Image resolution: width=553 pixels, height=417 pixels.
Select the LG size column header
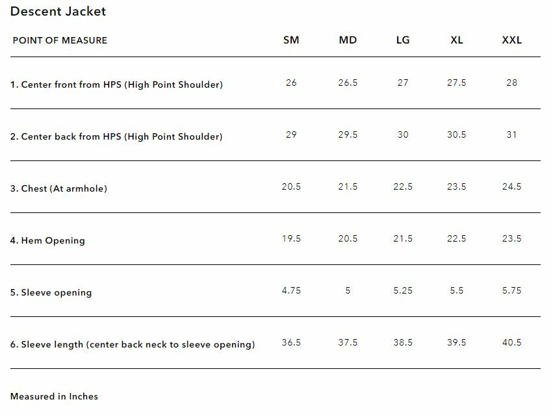click(x=403, y=40)
